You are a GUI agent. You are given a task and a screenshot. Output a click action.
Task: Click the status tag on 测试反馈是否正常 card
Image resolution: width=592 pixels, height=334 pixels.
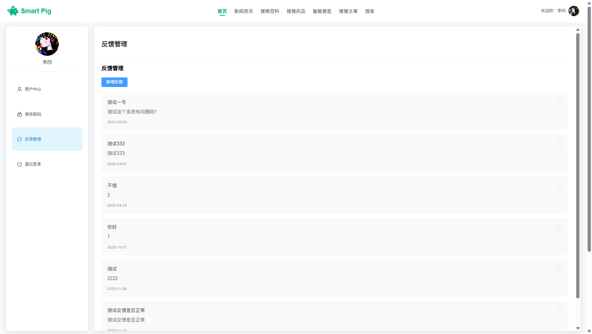(559, 310)
